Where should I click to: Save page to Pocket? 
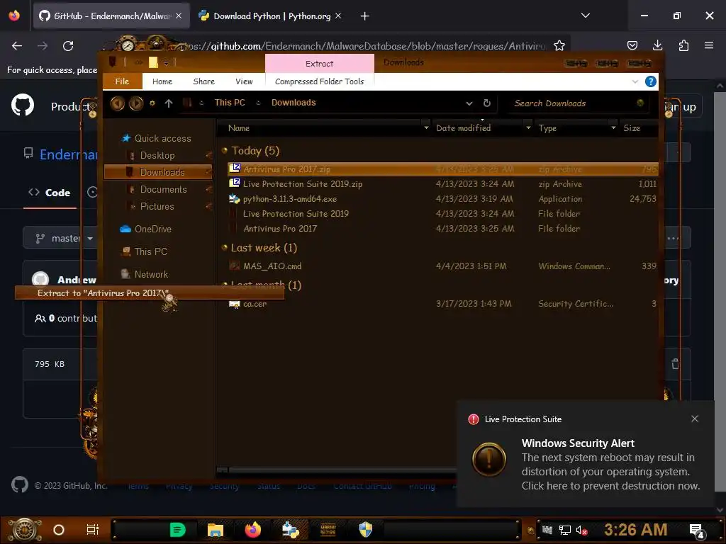coord(632,45)
